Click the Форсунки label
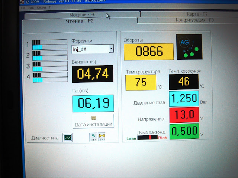 click(82, 41)
